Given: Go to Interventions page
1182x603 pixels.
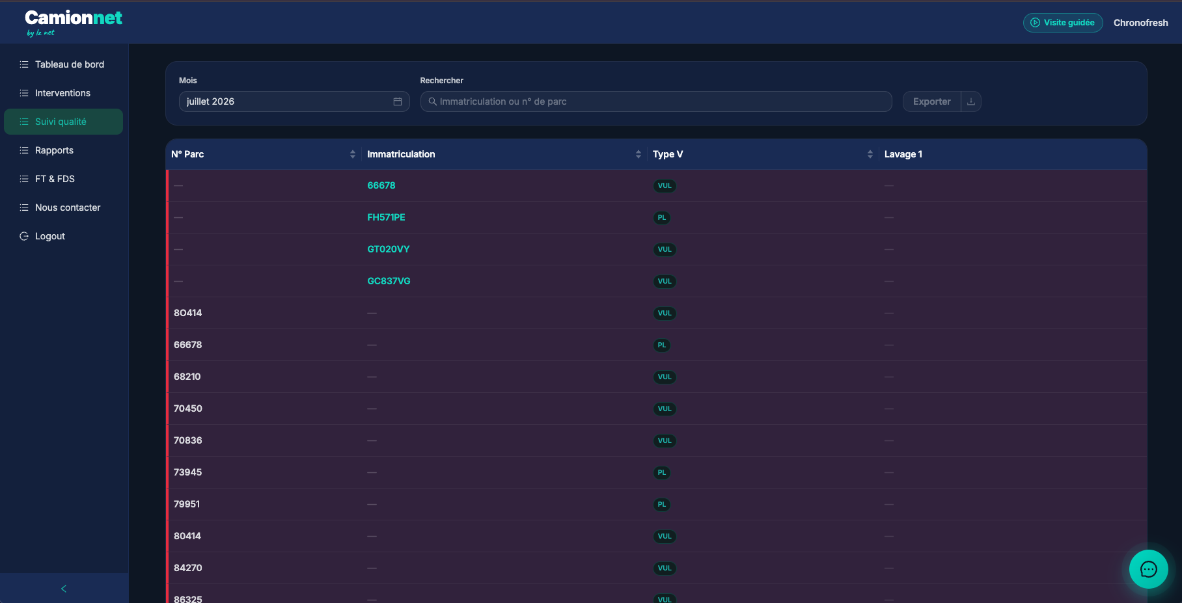Looking at the screenshot, I should 63,93.
